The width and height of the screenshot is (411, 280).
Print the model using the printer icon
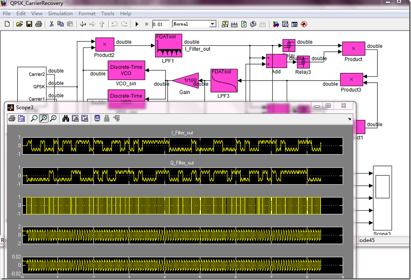(39, 24)
